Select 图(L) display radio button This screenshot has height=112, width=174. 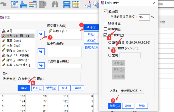click(x=35, y=79)
